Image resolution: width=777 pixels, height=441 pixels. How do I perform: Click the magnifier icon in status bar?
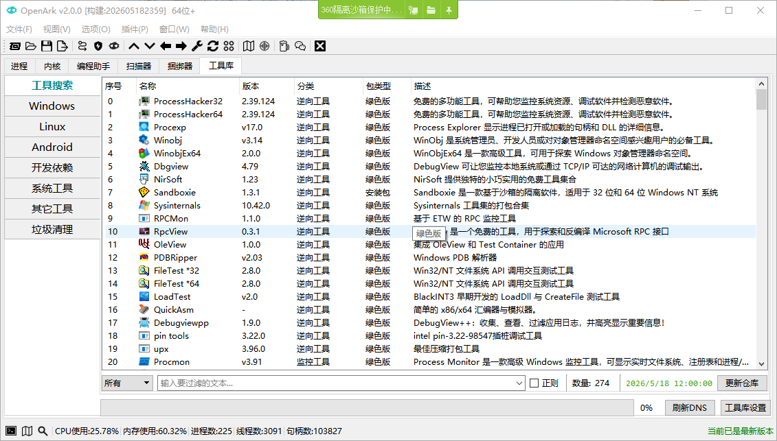(43, 431)
